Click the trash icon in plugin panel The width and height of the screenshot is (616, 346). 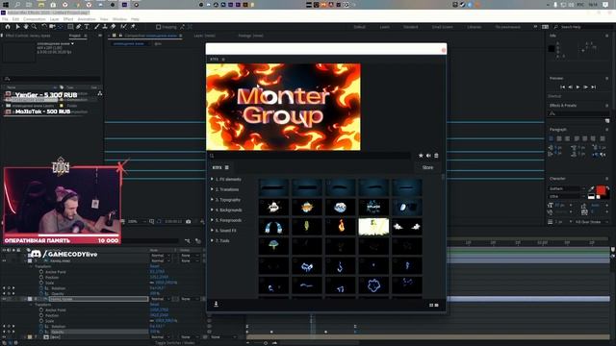pyautogui.click(x=436, y=156)
